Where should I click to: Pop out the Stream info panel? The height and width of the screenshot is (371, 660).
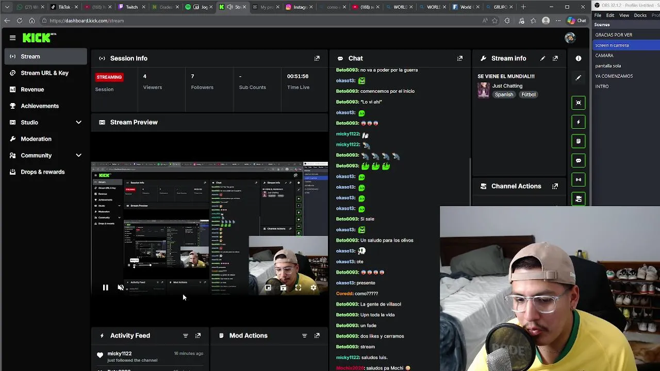(555, 58)
